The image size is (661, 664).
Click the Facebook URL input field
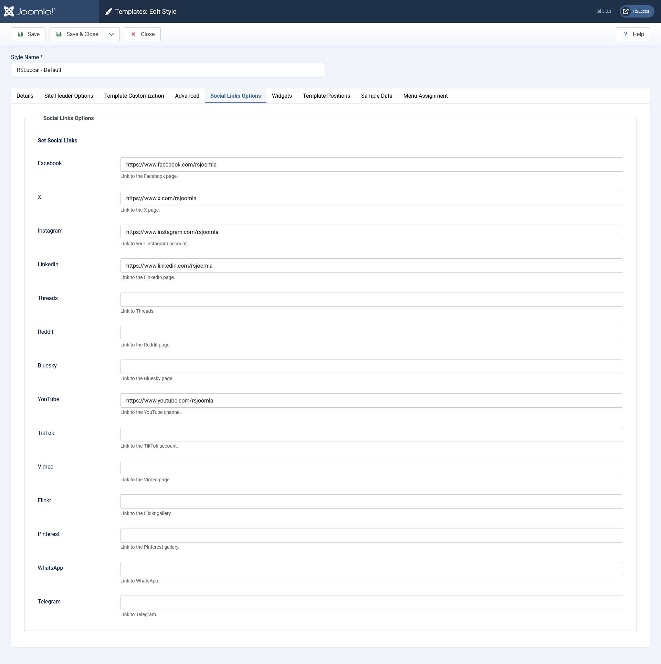(x=371, y=164)
